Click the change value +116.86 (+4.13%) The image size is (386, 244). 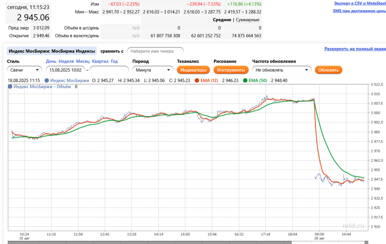[244, 4]
